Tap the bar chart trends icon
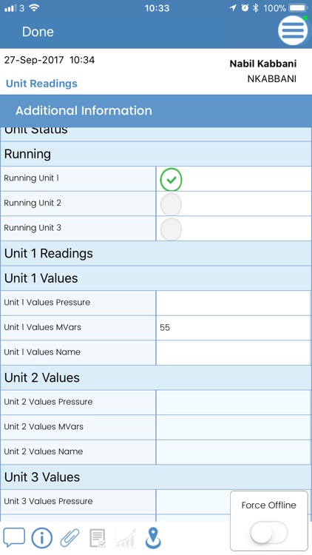 125,538
